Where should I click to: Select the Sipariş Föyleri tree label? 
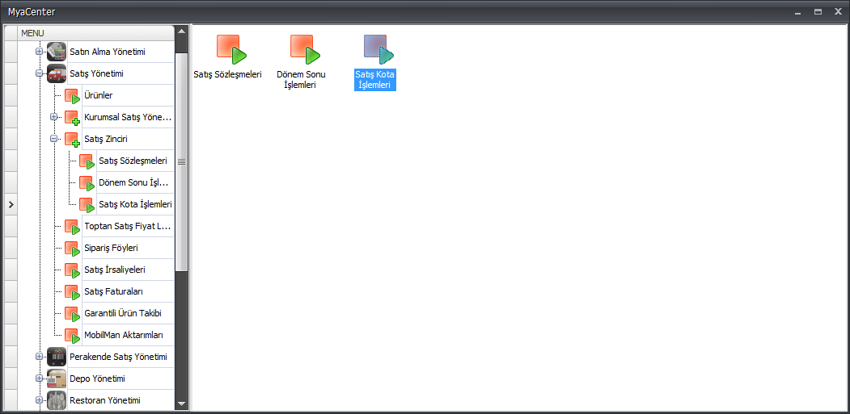tap(111, 249)
